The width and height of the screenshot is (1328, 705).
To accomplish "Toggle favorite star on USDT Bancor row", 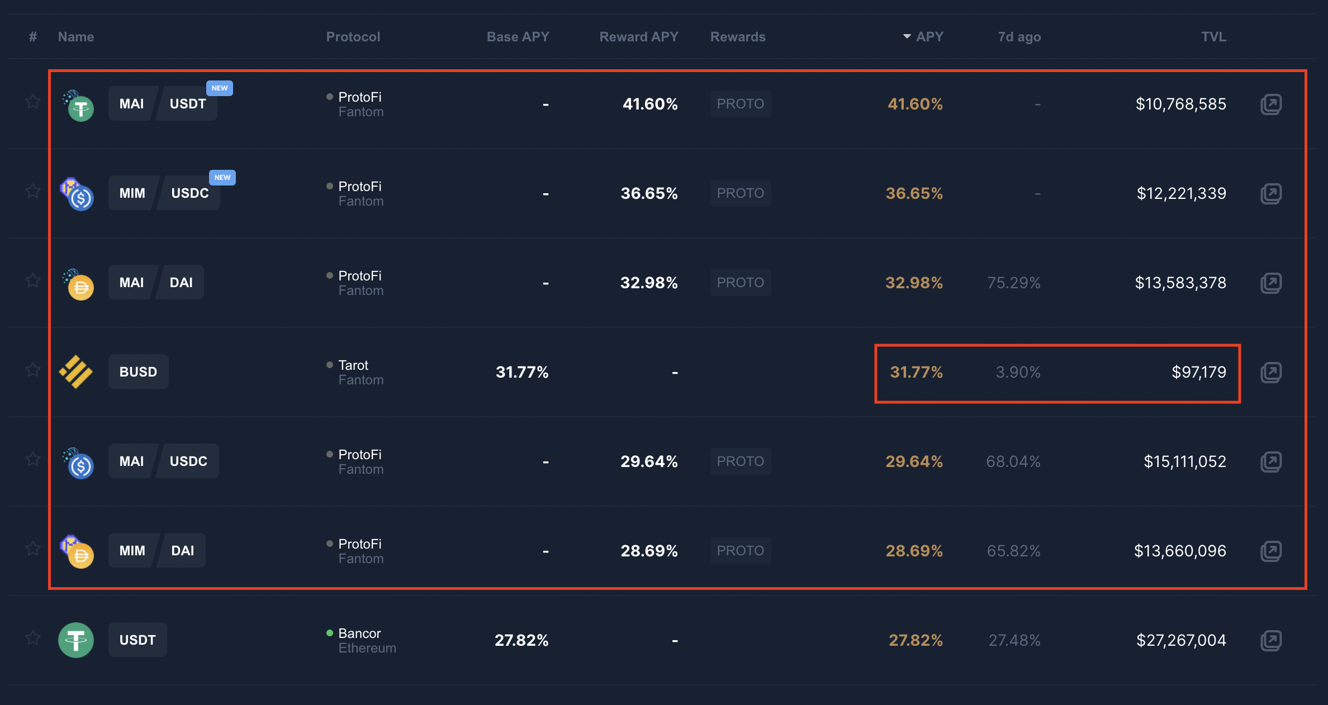I will 33,638.
